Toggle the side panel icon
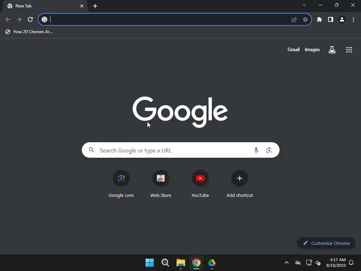The height and width of the screenshot is (271, 361). click(x=330, y=20)
